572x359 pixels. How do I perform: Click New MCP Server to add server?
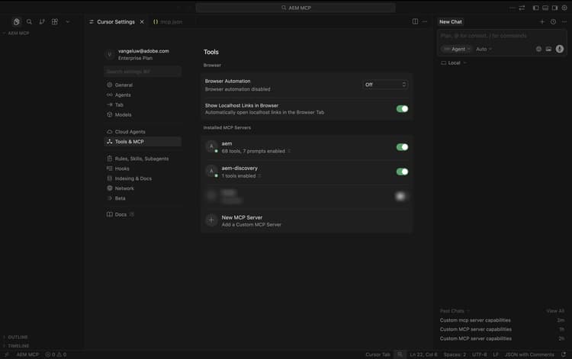point(307,220)
